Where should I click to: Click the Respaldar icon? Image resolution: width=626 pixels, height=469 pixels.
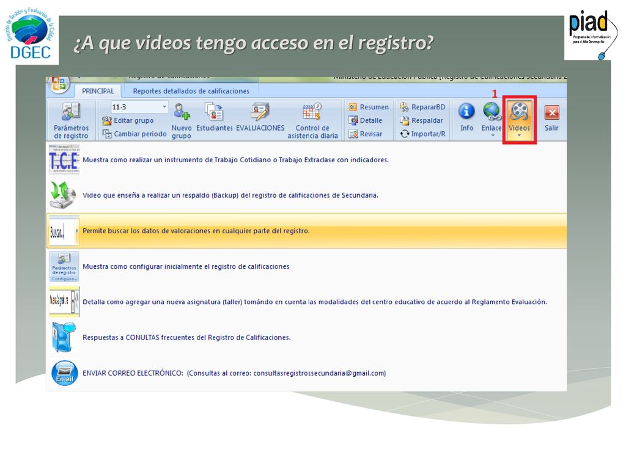(x=405, y=120)
